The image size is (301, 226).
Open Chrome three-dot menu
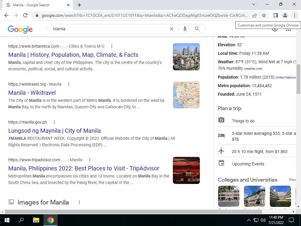pyautogui.click(x=295, y=15)
